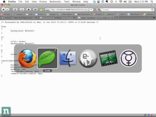Image resolution: width=156 pixels, height=117 pixels.
Task: Switch to Coda in the app switcher
Action: [47, 58]
